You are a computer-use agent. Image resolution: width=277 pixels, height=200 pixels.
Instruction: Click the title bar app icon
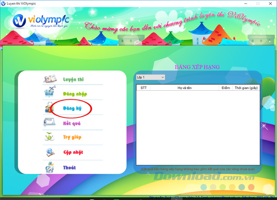pyautogui.click(x=3, y=3)
